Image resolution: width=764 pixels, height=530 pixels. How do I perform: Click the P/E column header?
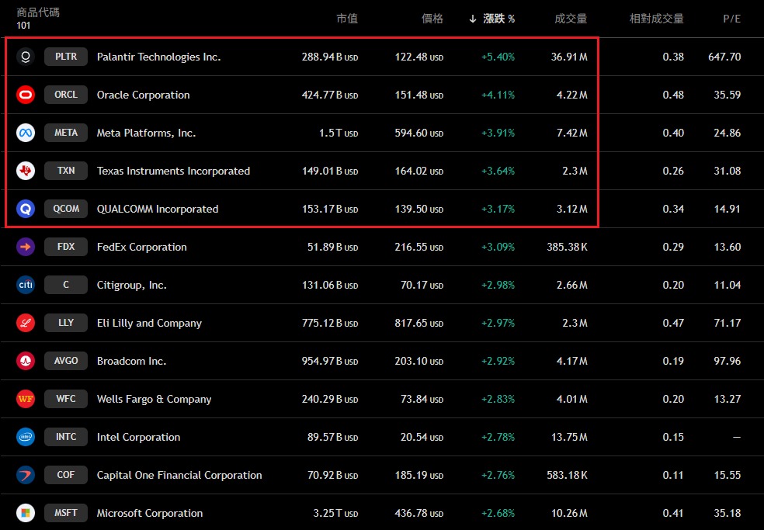pyautogui.click(x=731, y=19)
